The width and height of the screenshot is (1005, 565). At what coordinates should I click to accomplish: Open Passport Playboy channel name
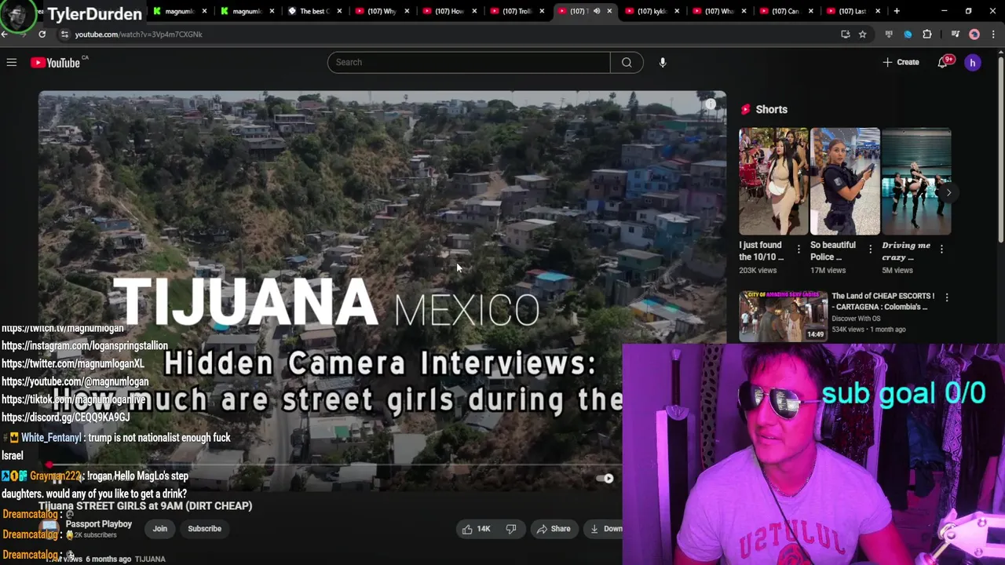coord(99,524)
